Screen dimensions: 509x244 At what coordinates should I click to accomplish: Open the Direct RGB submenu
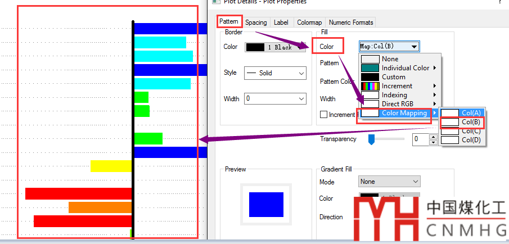click(x=397, y=104)
